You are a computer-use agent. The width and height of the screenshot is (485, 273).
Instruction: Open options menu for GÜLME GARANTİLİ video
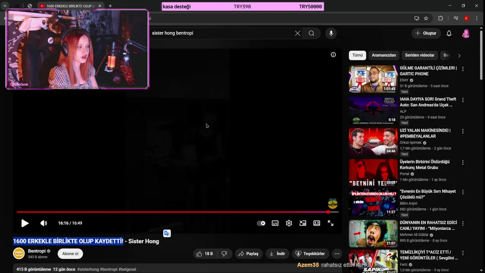pos(463,69)
